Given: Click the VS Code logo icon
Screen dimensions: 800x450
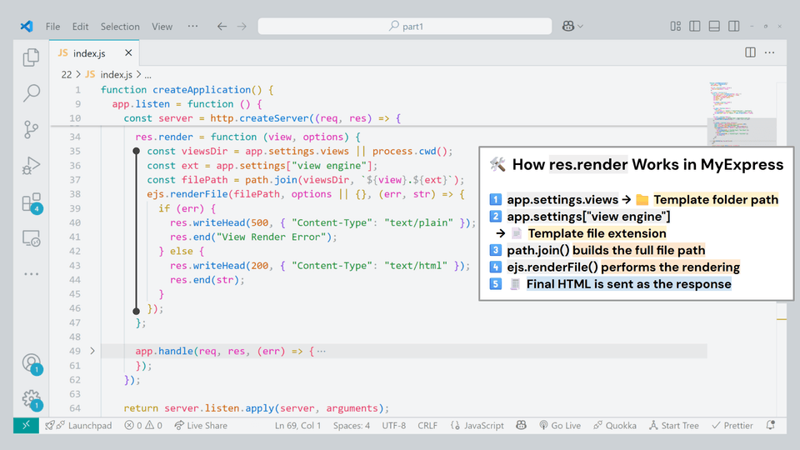Looking at the screenshot, I should [x=27, y=26].
